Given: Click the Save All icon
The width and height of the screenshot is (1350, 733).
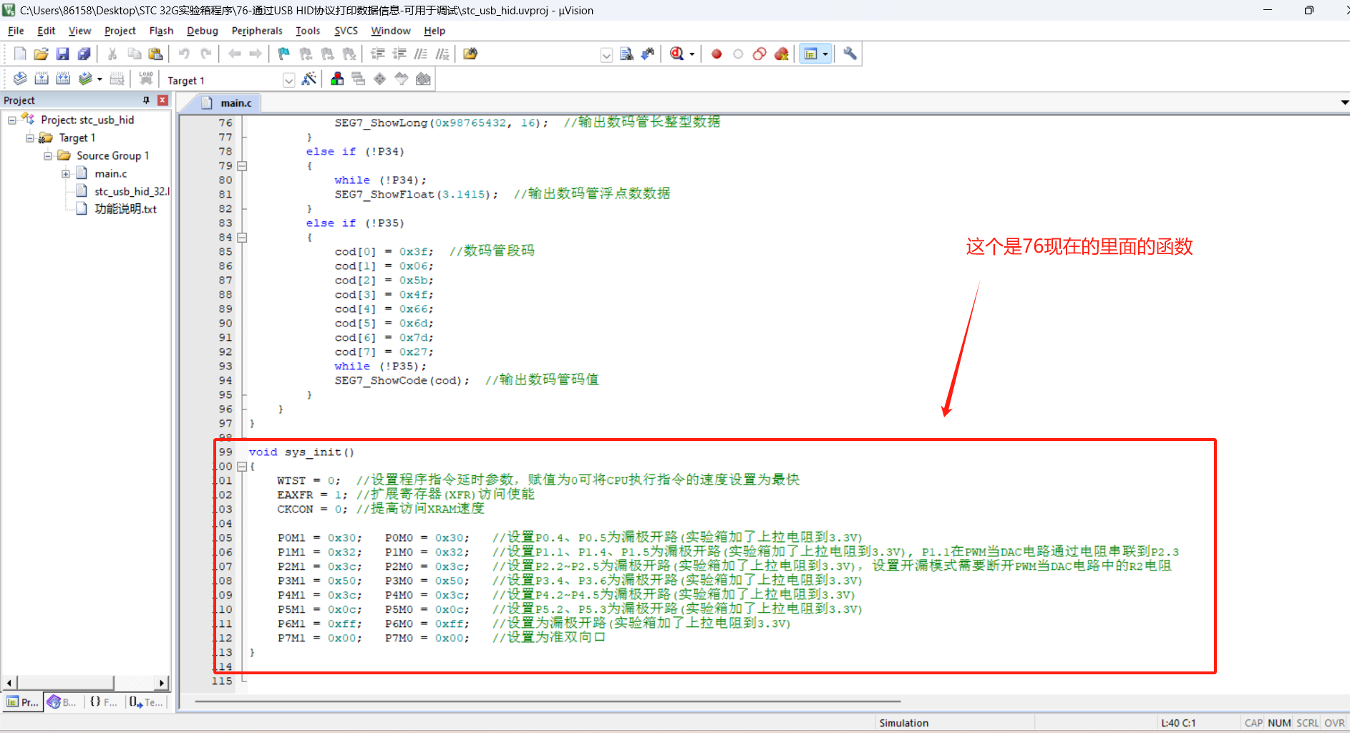Looking at the screenshot, I should point(84,54).
